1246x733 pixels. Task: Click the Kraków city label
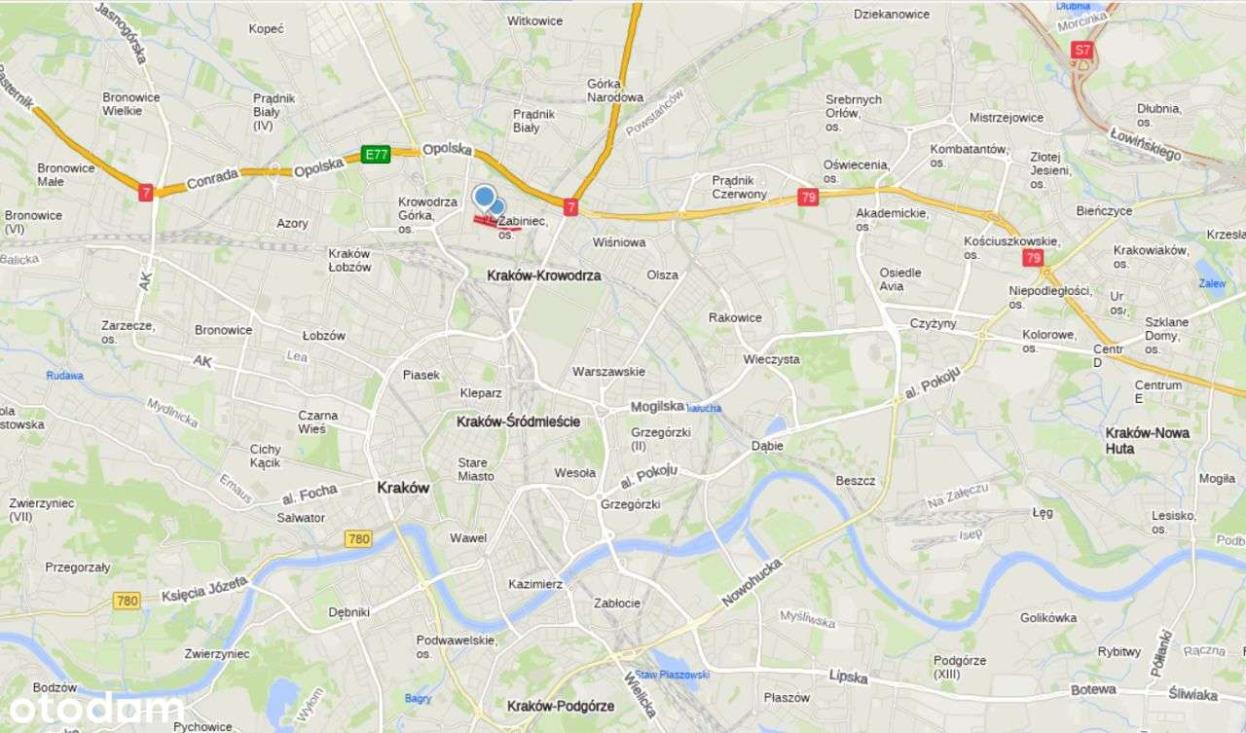pyautogui.click(x=403, y=489)
